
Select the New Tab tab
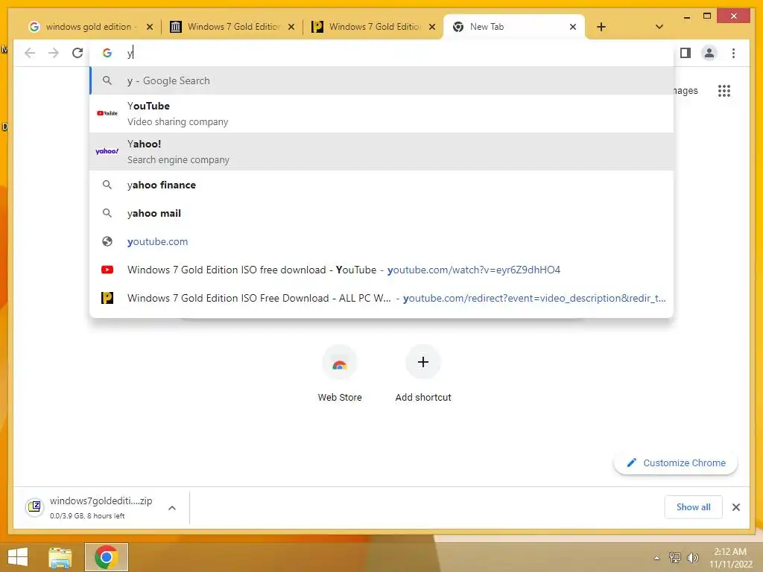click(513, 27)
